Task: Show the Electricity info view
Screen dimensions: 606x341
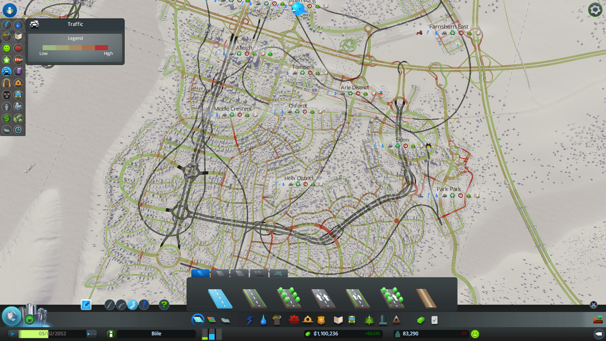Action: point(7,25)
